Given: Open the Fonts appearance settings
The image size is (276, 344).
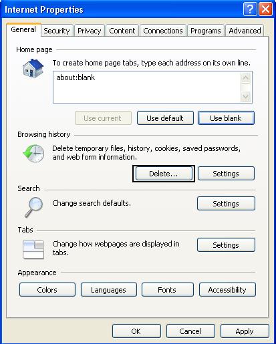Looking at the screenshot, I should (x=167, y=290).
